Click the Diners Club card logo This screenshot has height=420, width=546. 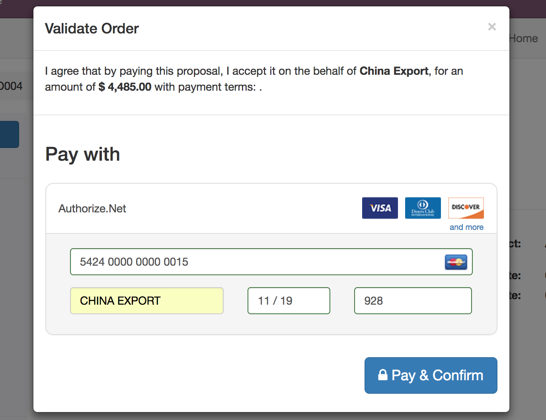click(x=423, y=208)
